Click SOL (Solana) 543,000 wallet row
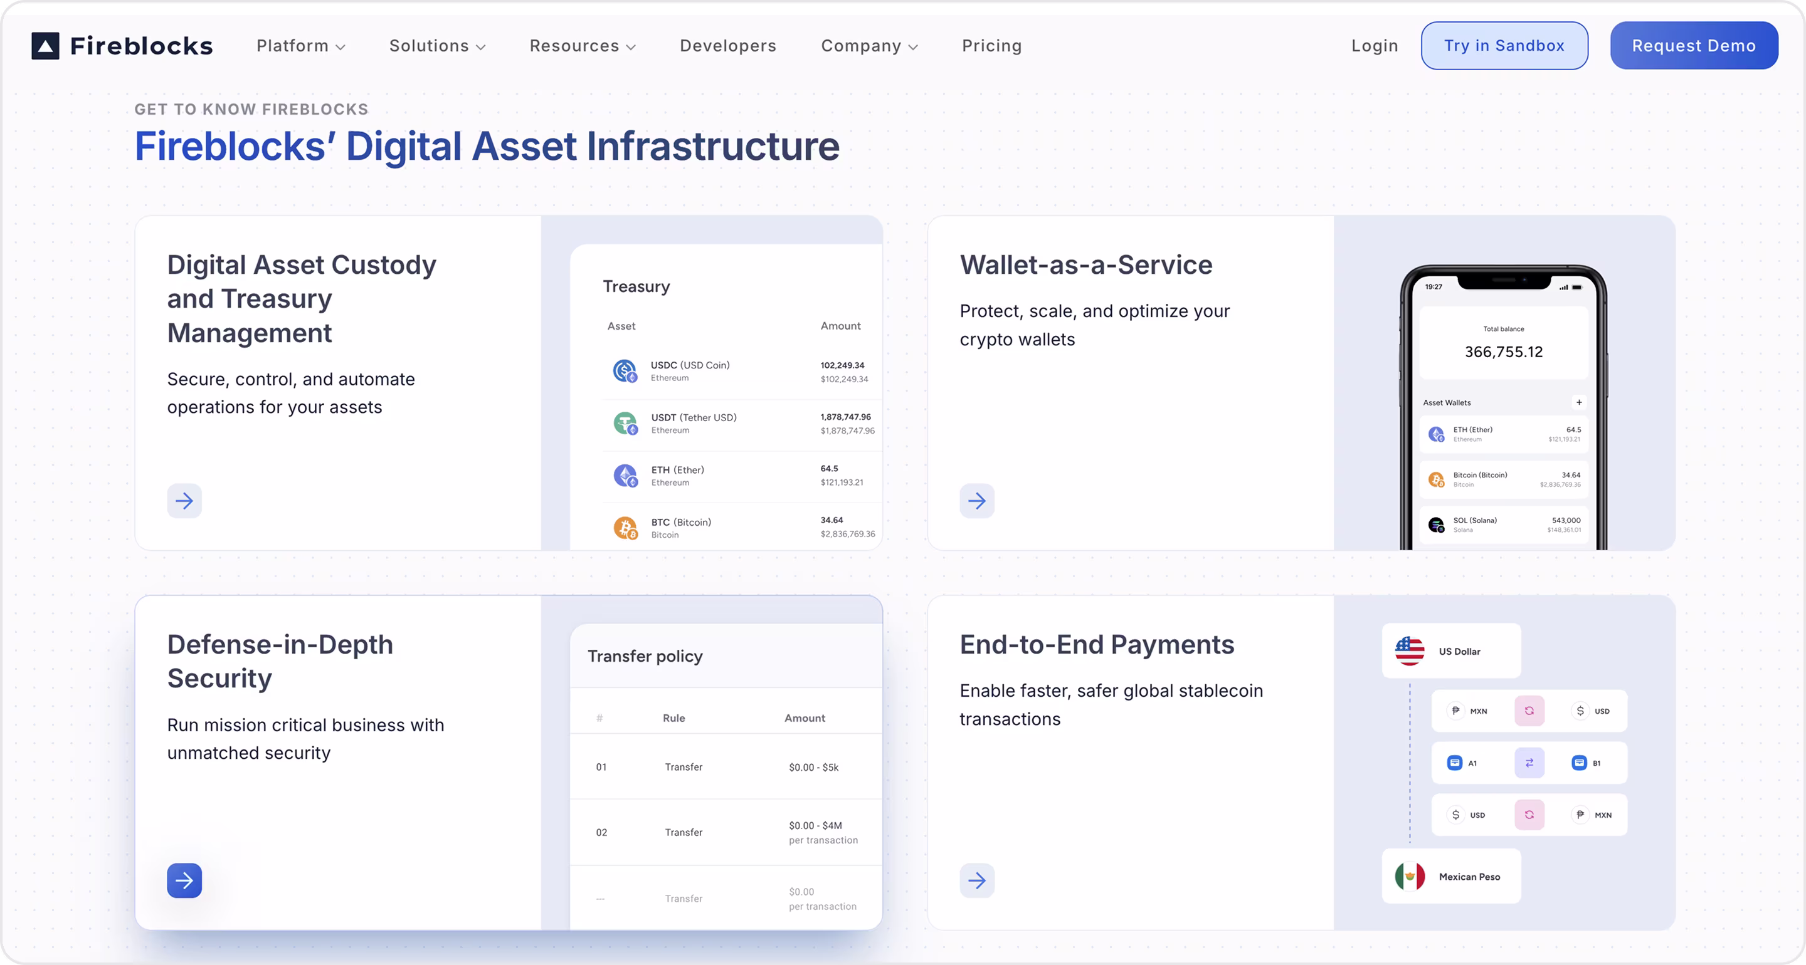Viewport: 1806px width, 965px height. [1503, 525]
